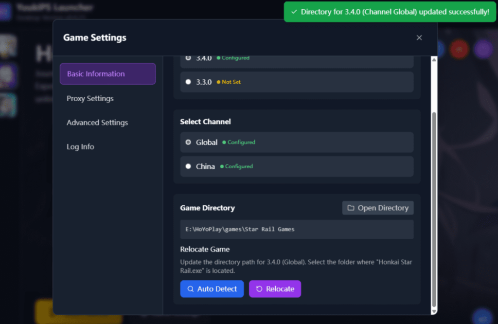
Task: Click the red circular icon behind the dialog
Action: click(459, 49)
